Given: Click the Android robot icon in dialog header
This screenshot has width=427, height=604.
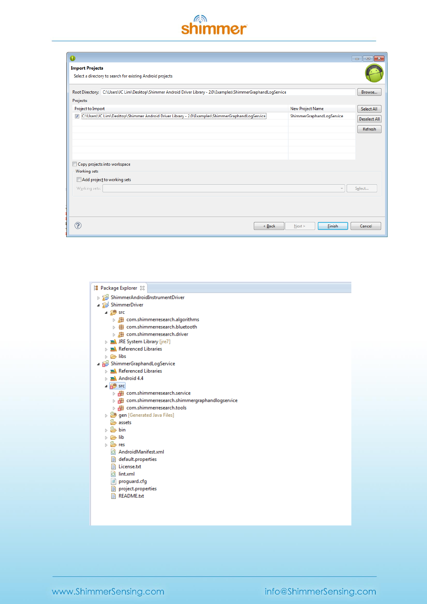Looking at the screenshot, I should click(374, 73).
